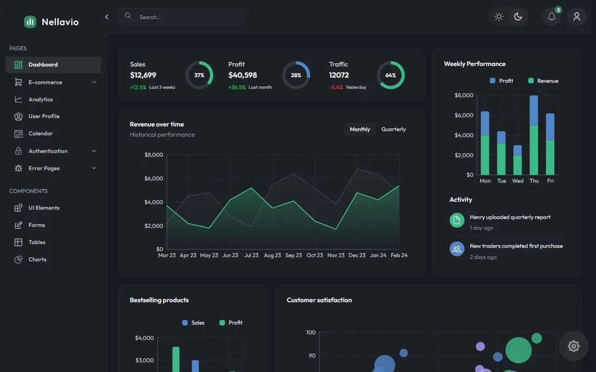Collapse the sidebar with the arrow button
This screenshot has width=596, height=372.
pyautogui.click(x=107, y=17)
